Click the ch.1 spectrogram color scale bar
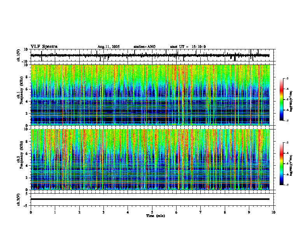308x238 pixels. 282,100
